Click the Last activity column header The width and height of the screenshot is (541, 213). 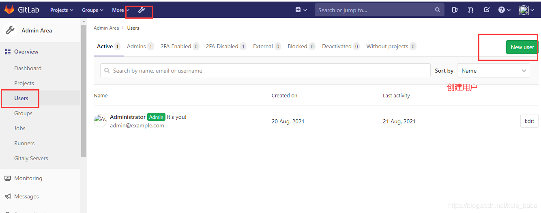396,95
